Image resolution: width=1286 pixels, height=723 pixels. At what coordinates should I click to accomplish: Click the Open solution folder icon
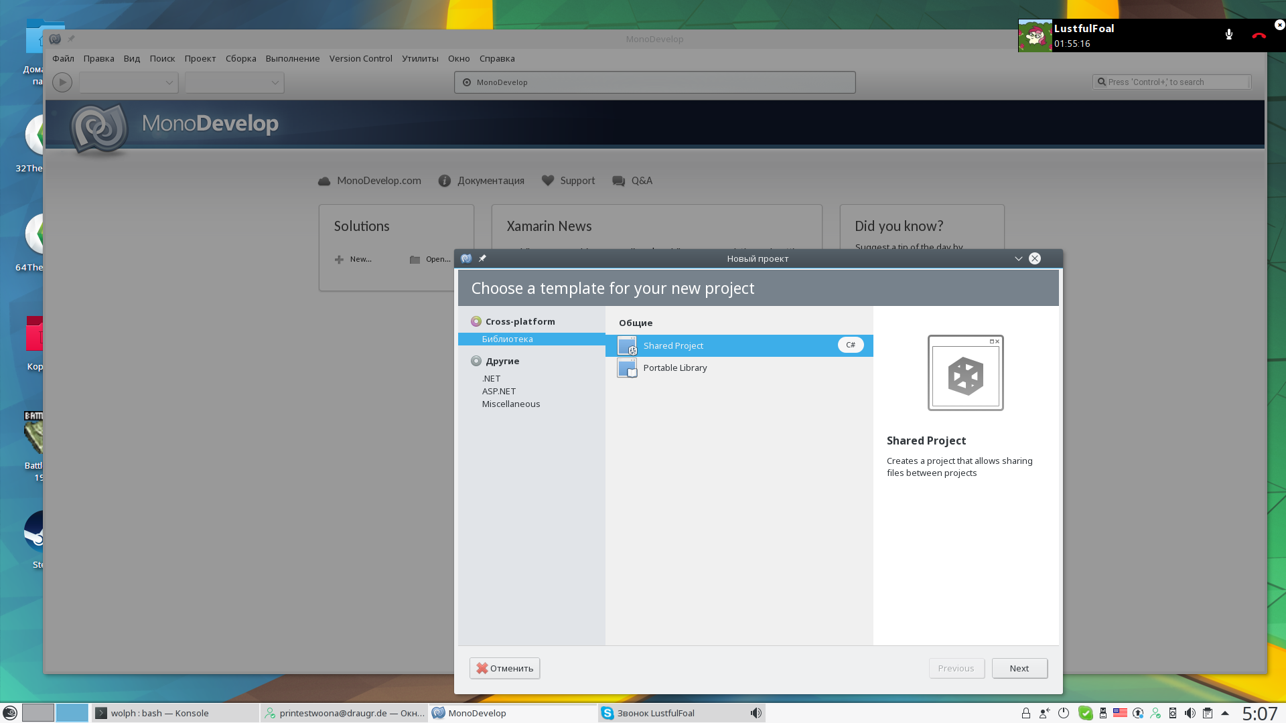[415, 259]
